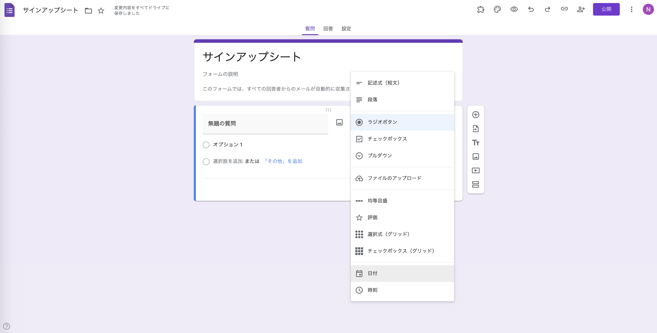This screenshot has width=657, height=333.
Task: Star the サインアップシート form
Action: (101, 11)
